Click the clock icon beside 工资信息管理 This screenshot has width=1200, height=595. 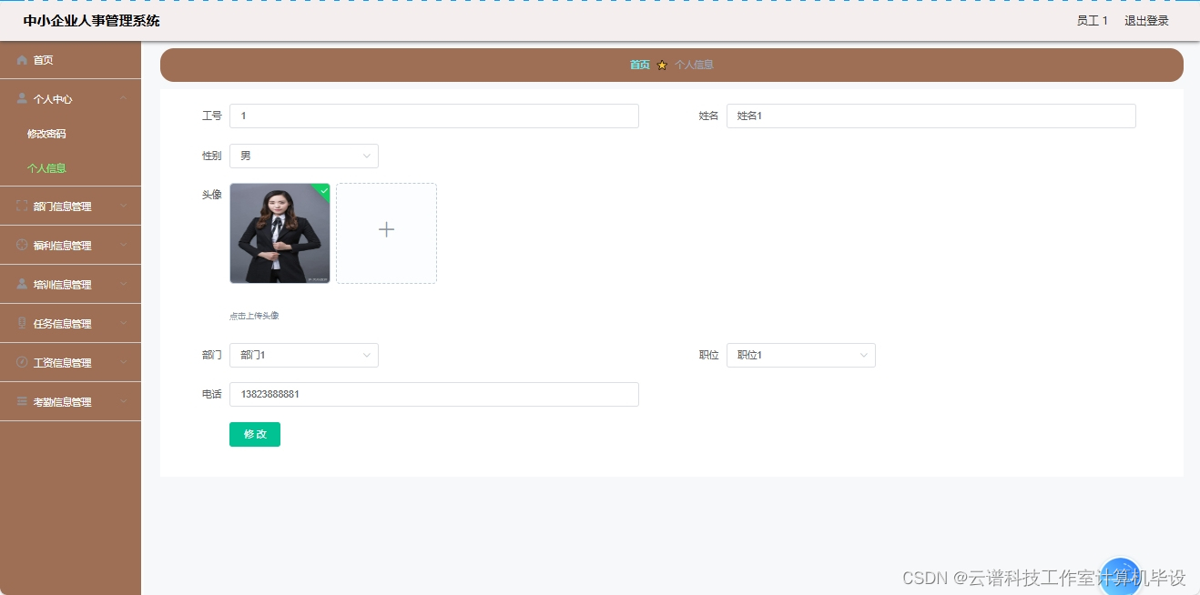22,362
